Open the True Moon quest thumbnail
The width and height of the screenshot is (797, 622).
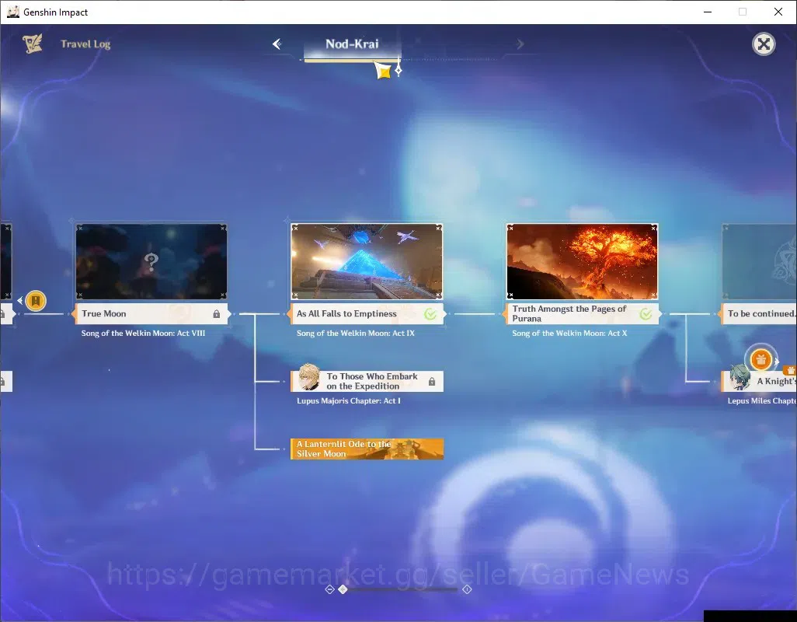pyautogui.click(x=151, y=261)
